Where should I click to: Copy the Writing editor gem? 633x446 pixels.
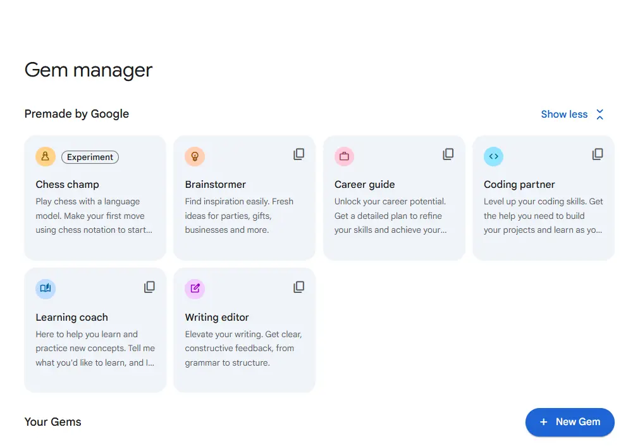click(298, 287)
